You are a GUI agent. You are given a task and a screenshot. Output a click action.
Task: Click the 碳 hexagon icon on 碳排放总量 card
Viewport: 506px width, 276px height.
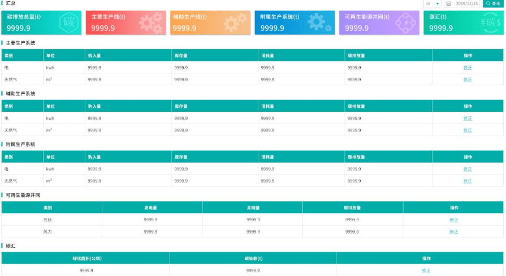point(69,23)
